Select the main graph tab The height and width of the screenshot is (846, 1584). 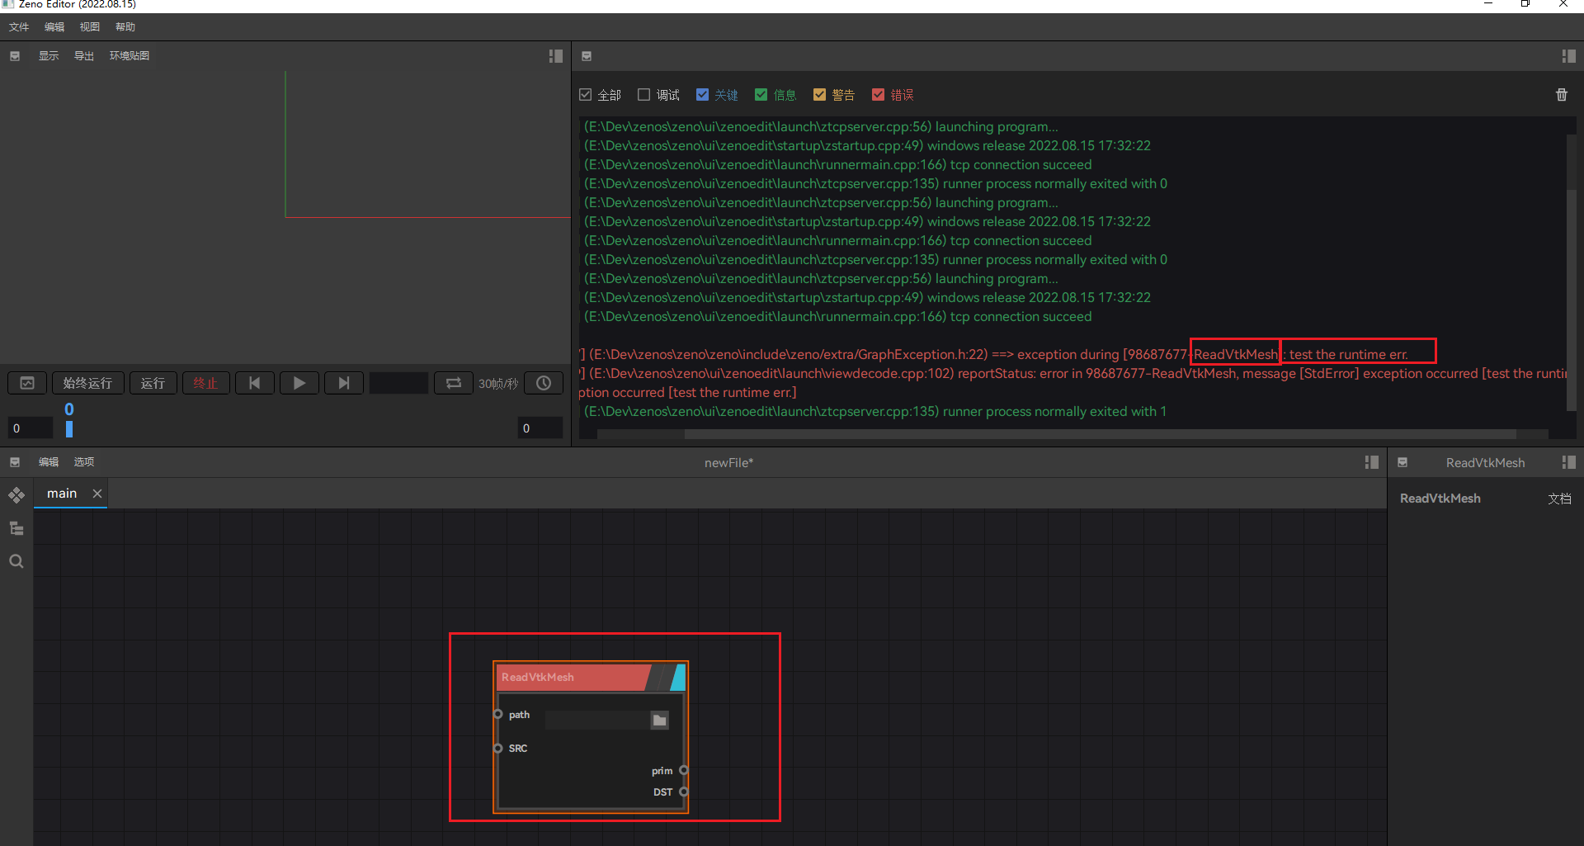62,494
